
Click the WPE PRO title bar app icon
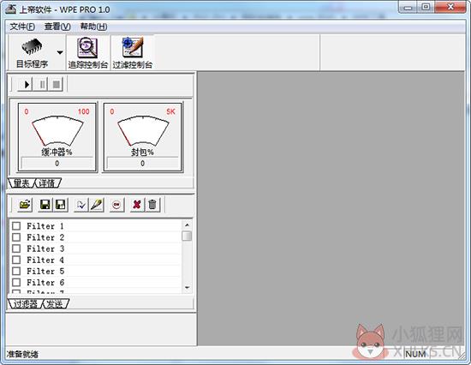[11, 9]
